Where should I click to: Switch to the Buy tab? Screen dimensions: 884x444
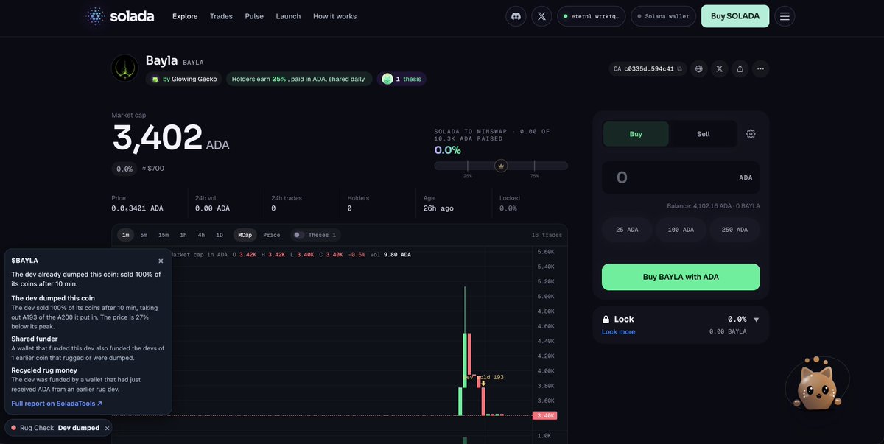pos(636,134)
